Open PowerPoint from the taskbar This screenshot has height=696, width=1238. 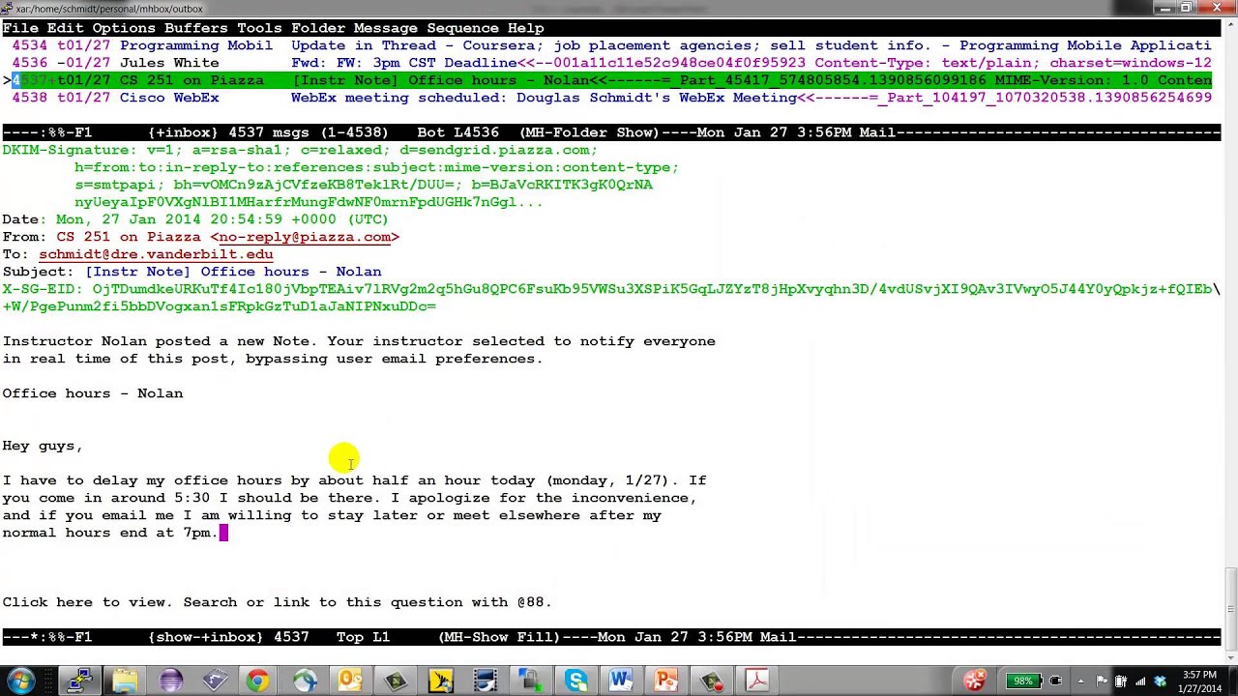[666, 681]
